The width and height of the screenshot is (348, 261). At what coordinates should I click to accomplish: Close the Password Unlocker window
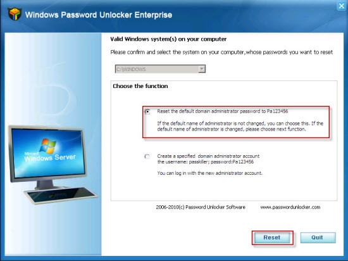pos(342,6)
